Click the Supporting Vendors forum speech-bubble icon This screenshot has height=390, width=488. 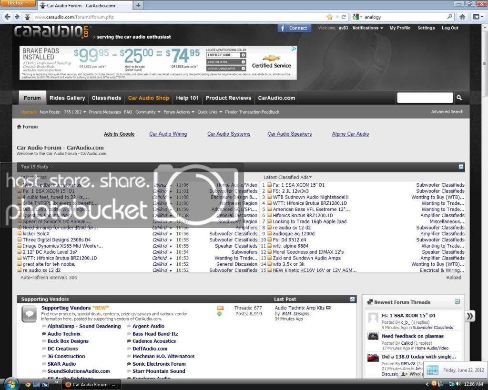29,314
